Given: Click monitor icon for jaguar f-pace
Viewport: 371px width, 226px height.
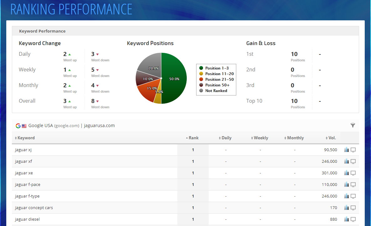Looking at the screenshot, I should coord(353,185).
